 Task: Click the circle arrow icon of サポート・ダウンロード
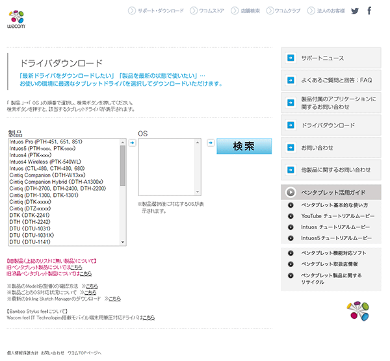tap(132, 10)
